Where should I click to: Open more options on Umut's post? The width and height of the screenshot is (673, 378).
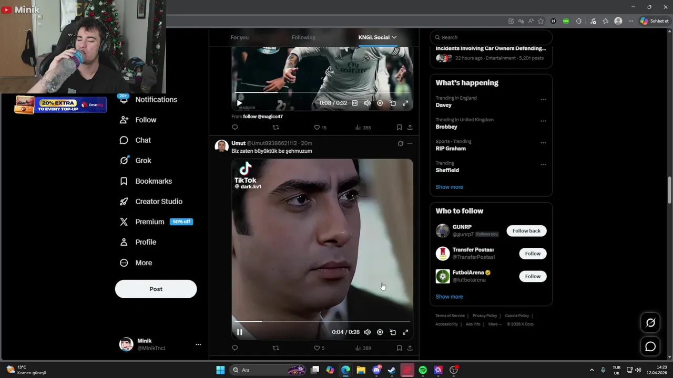click(x=410, y=143)
